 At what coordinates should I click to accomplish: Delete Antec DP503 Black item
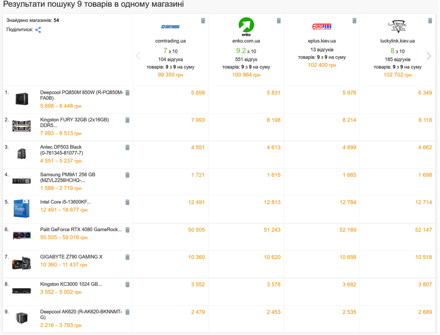tap(128, 148)
